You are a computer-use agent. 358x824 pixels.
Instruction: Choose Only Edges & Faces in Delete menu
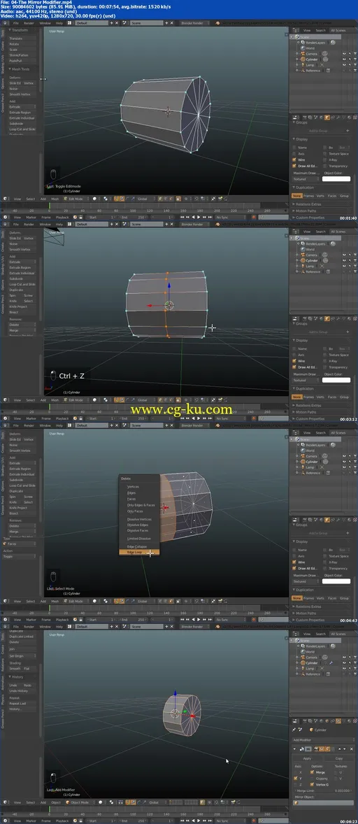tap(139, 505)
